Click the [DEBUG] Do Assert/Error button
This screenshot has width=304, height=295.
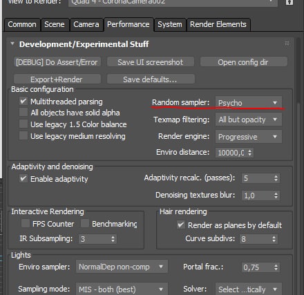coord(57,62)
